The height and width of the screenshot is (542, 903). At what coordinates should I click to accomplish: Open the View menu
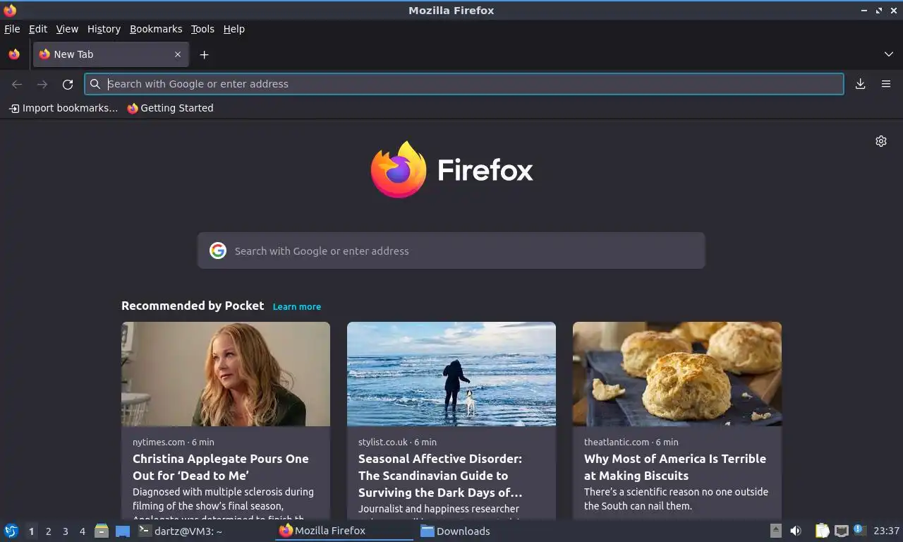coord(67,29)
